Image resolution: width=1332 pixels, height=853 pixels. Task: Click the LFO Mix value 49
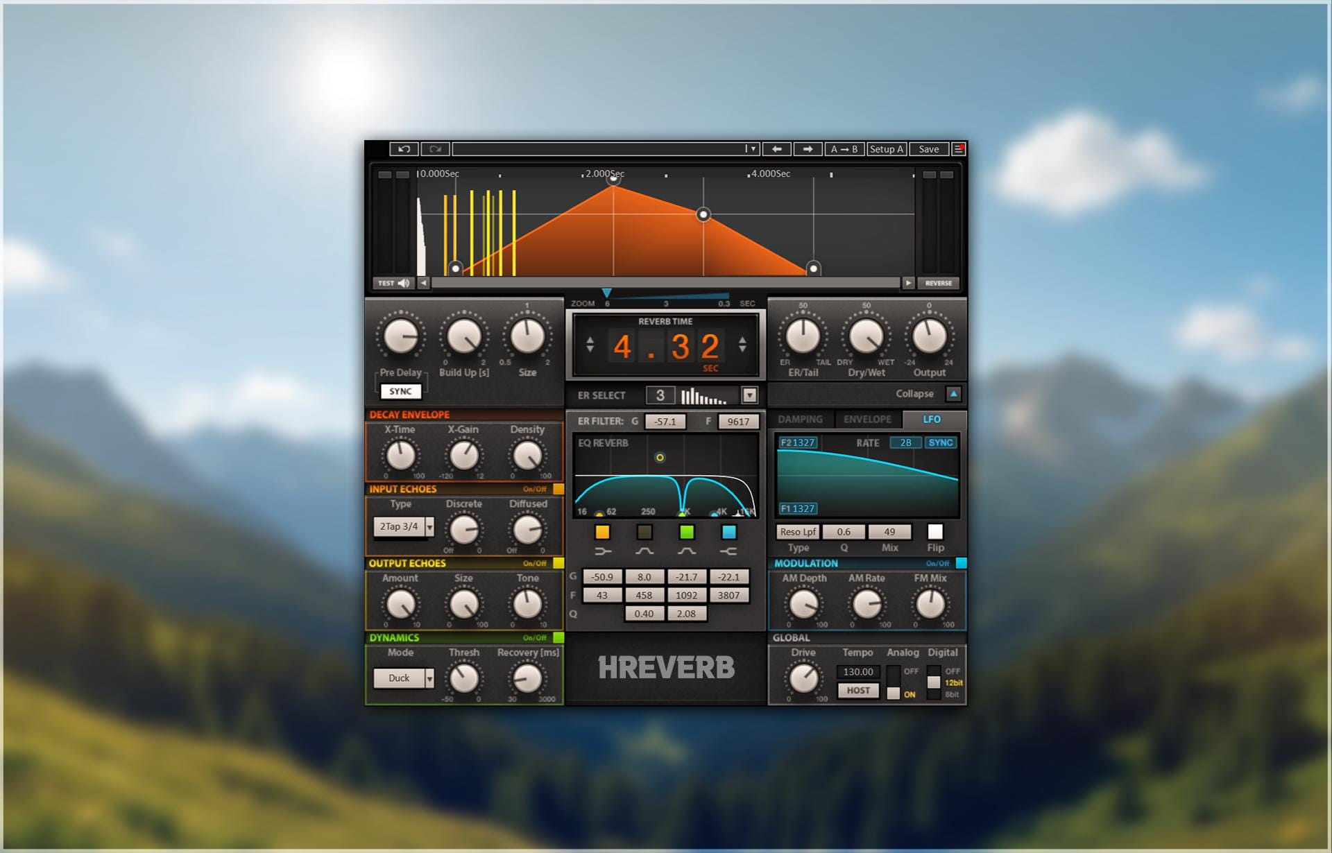click(x=889, y=532)
